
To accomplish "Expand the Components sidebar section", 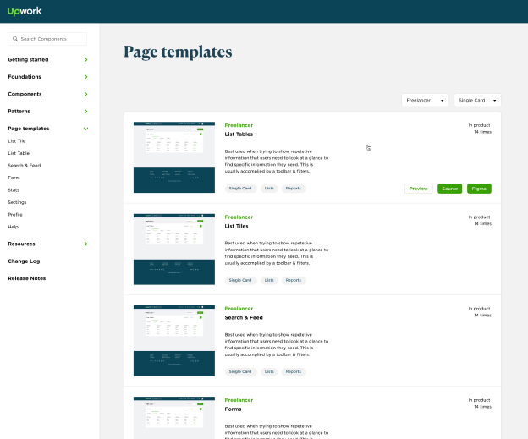I will click(85, 94).
